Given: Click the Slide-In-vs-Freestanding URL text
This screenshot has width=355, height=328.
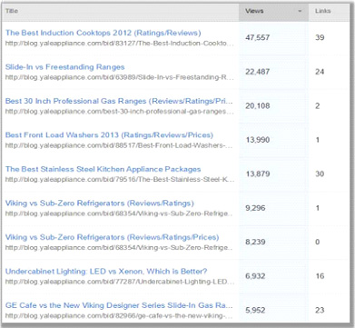Looking at the screenshot, I should [x=119, y=77].
